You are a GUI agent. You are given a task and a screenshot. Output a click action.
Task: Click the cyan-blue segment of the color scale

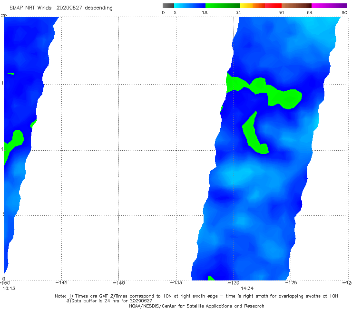(190, 6)
